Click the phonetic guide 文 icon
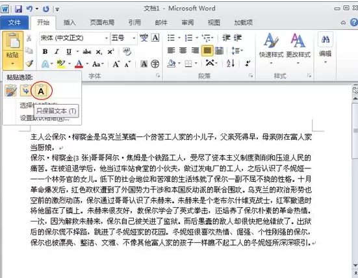Image resolution: width=358 pixels, height=278 pixels. pyautogui.click(x=144, y=38)
